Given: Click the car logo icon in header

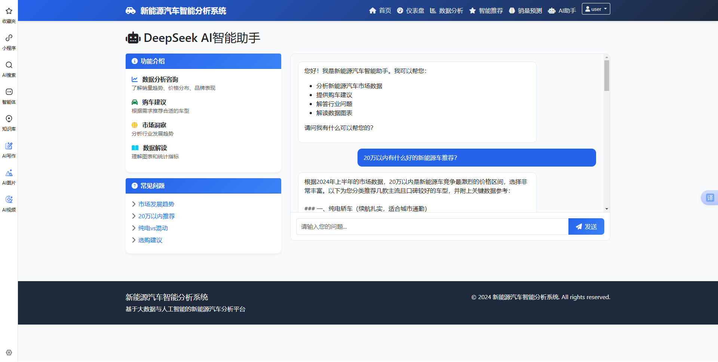Looking at the screenshot, I should click(131, 10).
